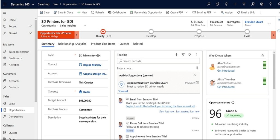Open the Quotes tab
The width and height of the screenshot is (280, 140).
coord(124,44)
